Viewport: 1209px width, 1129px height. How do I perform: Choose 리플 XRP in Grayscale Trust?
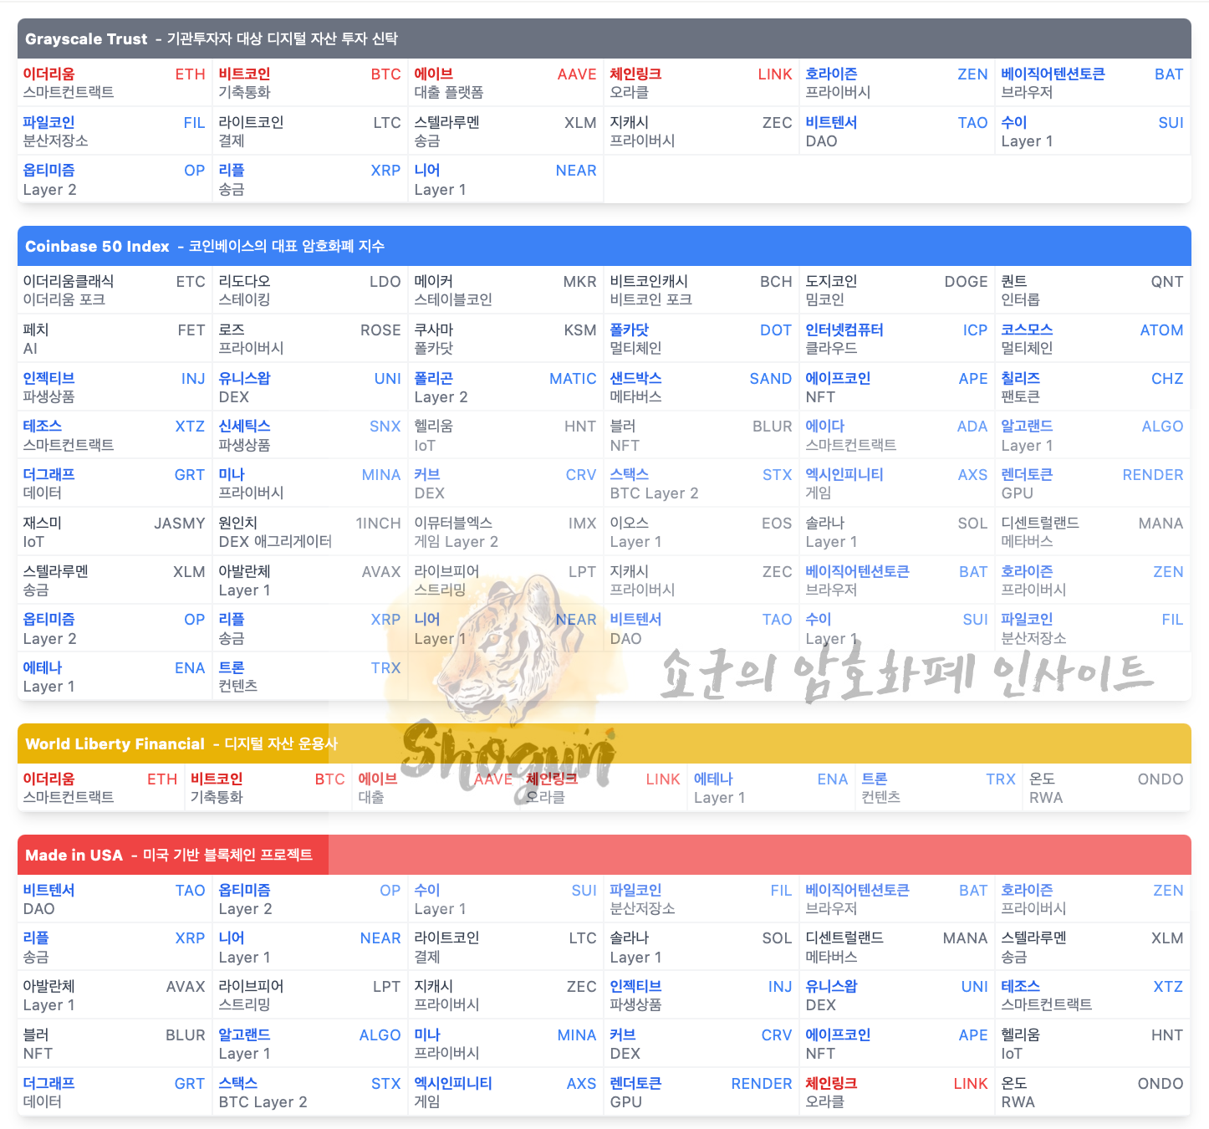310,180
